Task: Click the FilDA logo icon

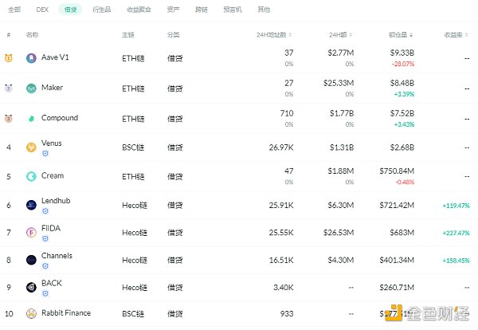Action: (31, 233)
